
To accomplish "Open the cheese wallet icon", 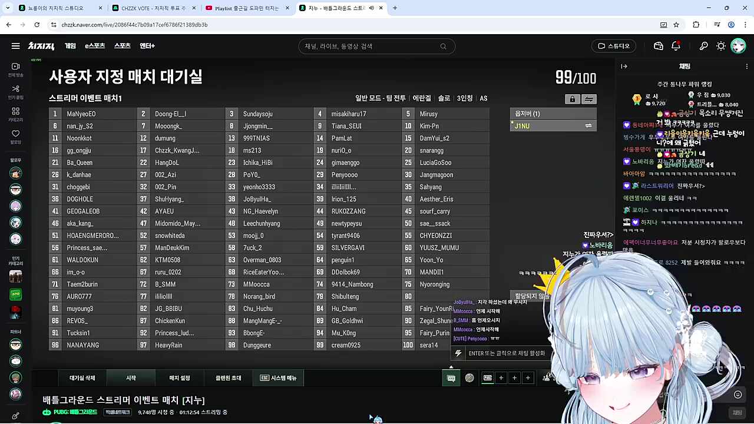I will coord(659,46).
